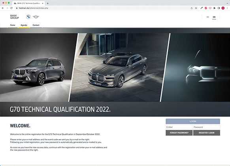The image size is (230, 166).
Task: Open Chrome three-dot menu
Action: tap(227, 8)
